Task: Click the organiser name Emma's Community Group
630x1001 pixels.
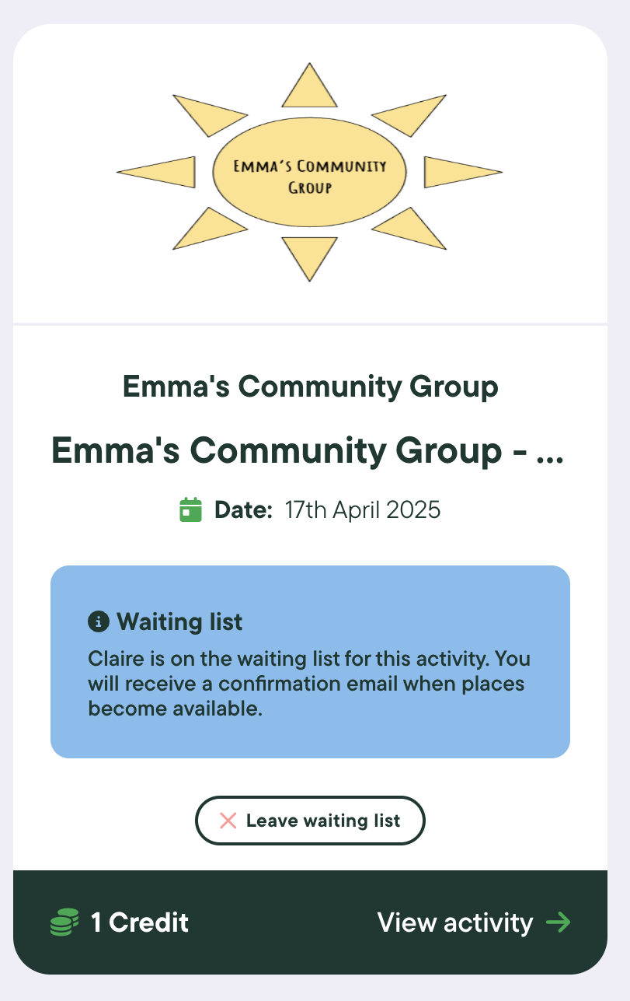Action: [310, 387]
